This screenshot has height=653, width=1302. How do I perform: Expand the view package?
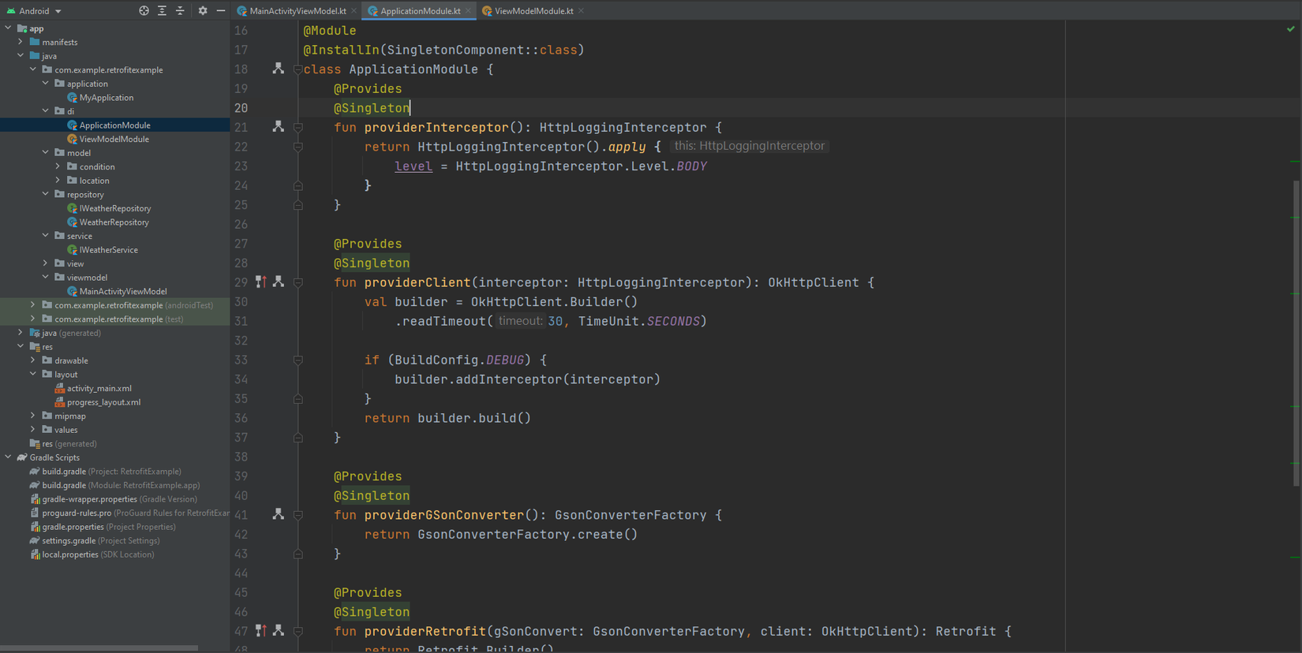[x=46, y=263]
